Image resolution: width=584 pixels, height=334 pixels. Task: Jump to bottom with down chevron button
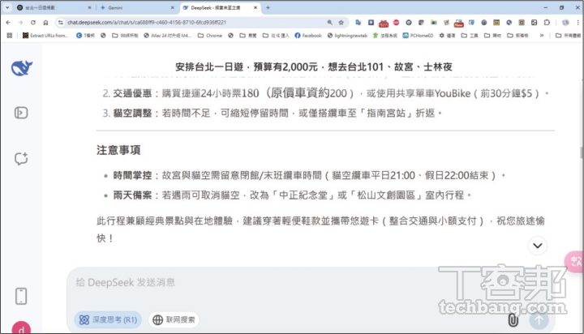tap(538, 246)
